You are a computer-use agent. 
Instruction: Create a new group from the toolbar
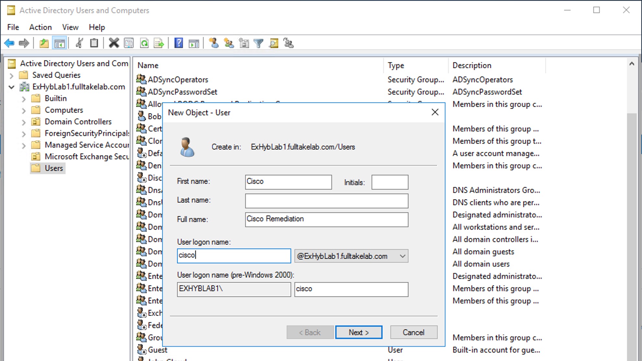229,43
